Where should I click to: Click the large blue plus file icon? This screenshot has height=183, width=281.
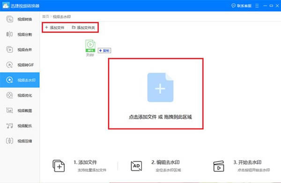coord(160,87)
